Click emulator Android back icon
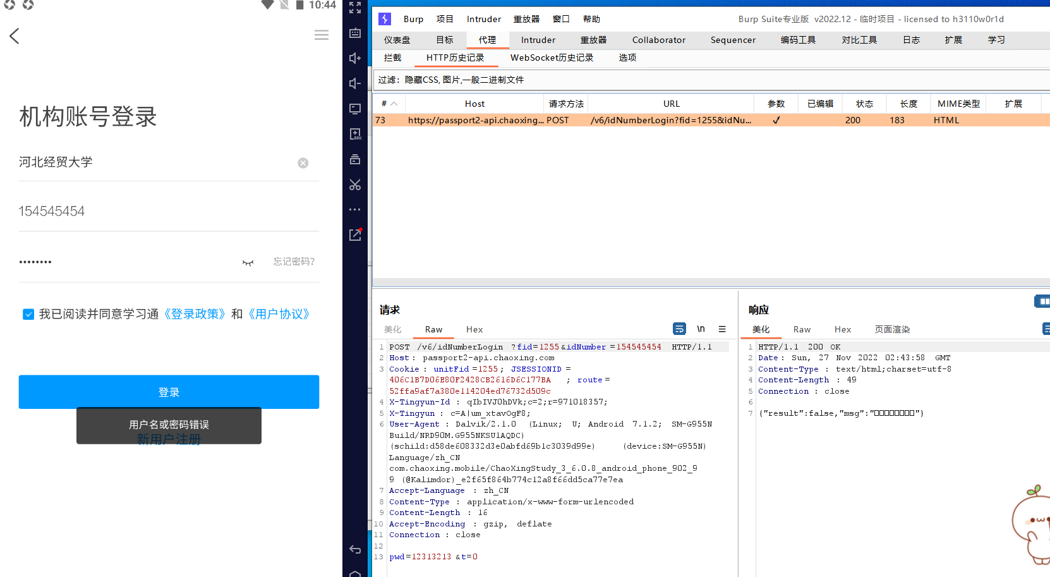The width and height of the screenshot is (1050, 577). (355, 550)
